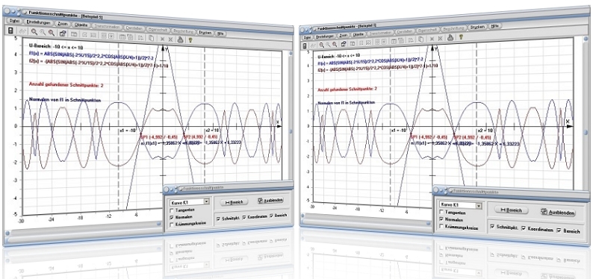Click third zoom magnifier in right window toolbar
The width and height of the screenshot is (593, 279).
click(335, 44)
